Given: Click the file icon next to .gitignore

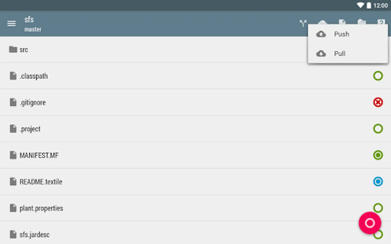Looking at the screenshot, I should pos(13,102).
